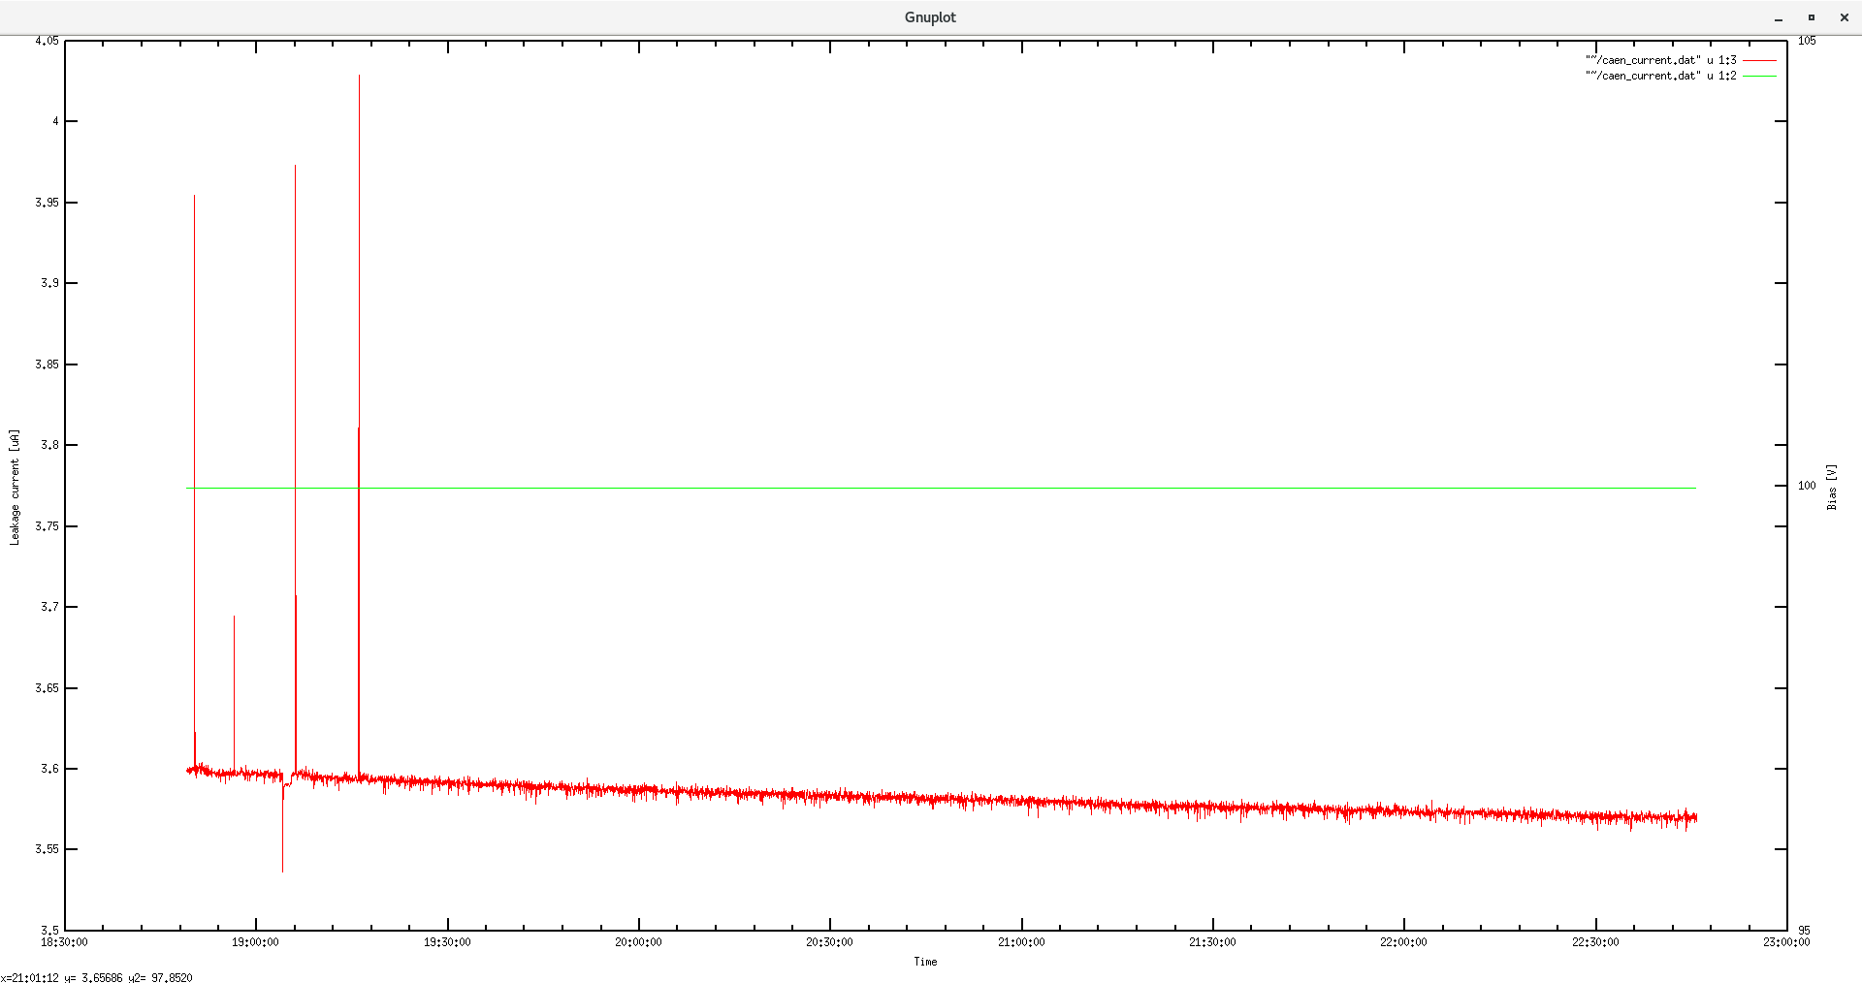The image size is (1862, 983).
Task: Click the green legend entry u 1:2
Action: (1660, 76)
